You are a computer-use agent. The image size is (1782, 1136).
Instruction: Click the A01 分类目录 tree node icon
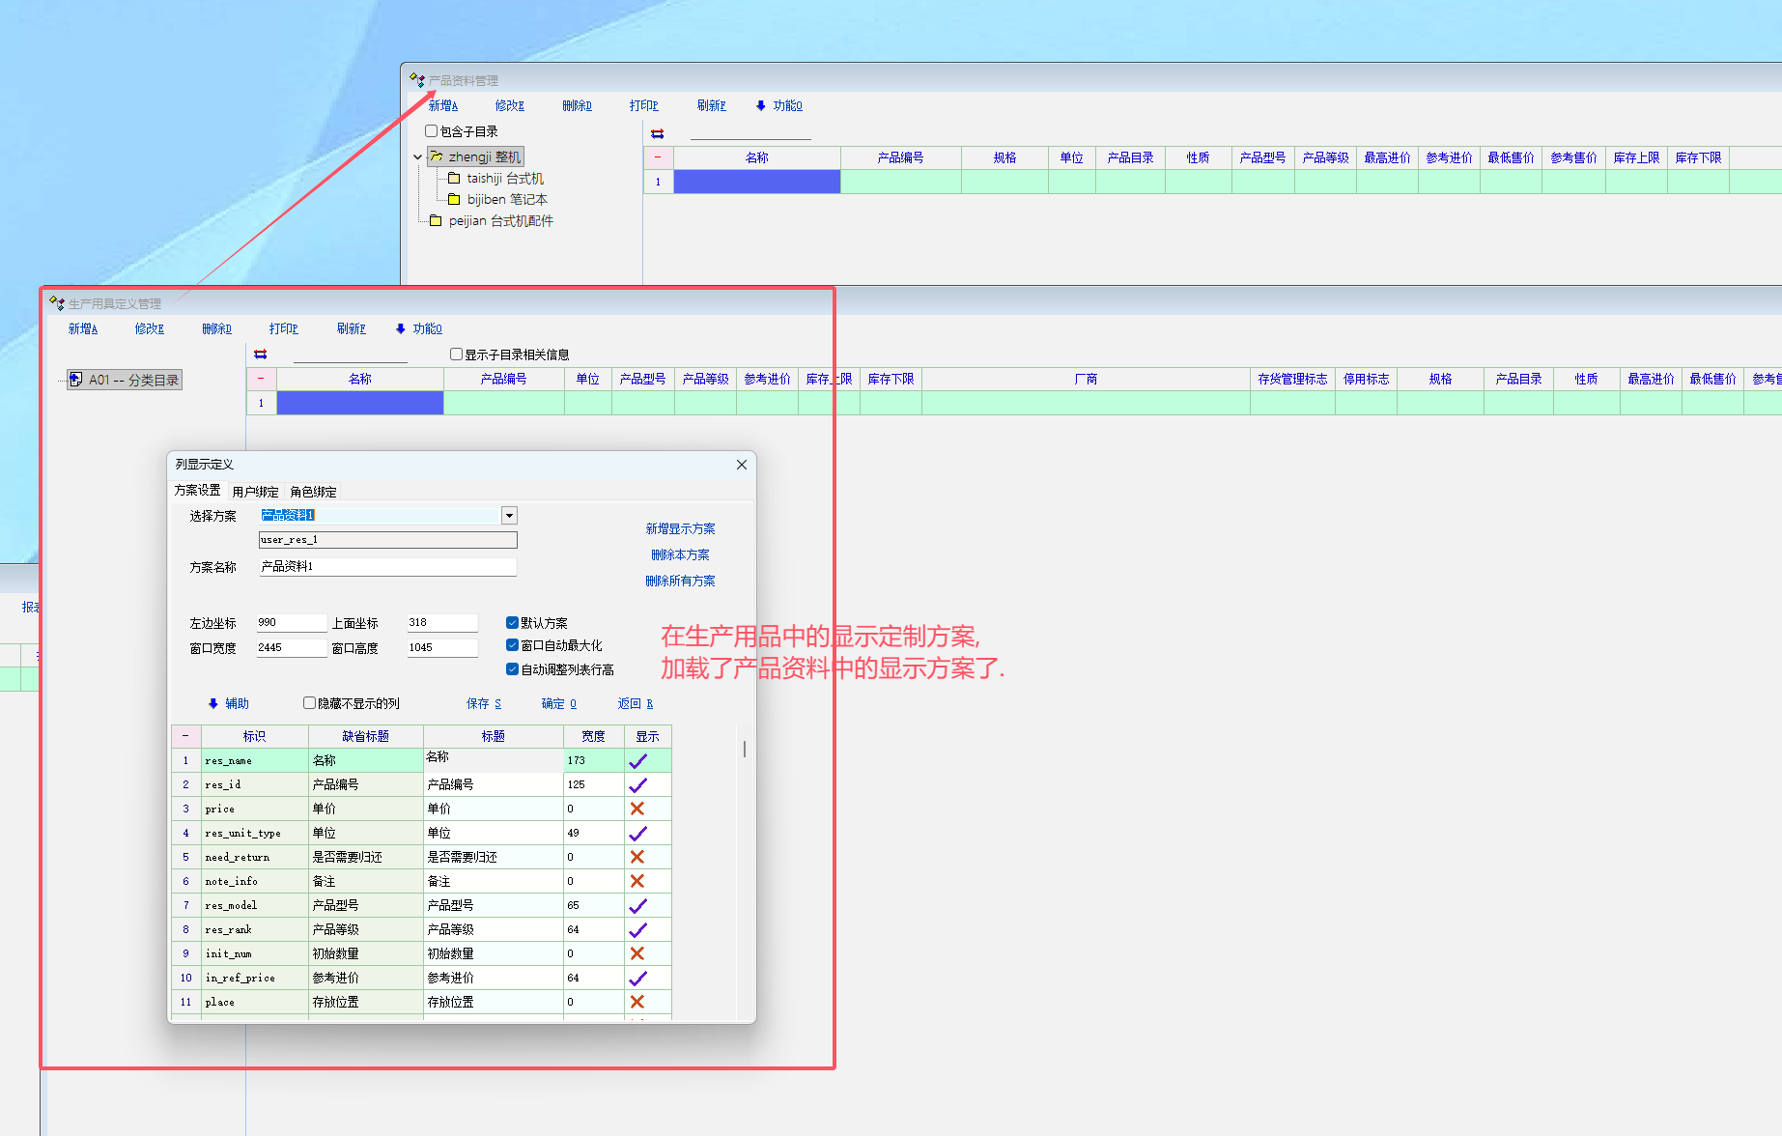pyautogui.click(x=76, y=380)
